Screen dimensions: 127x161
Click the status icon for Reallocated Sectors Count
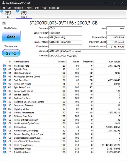point(4,76)
